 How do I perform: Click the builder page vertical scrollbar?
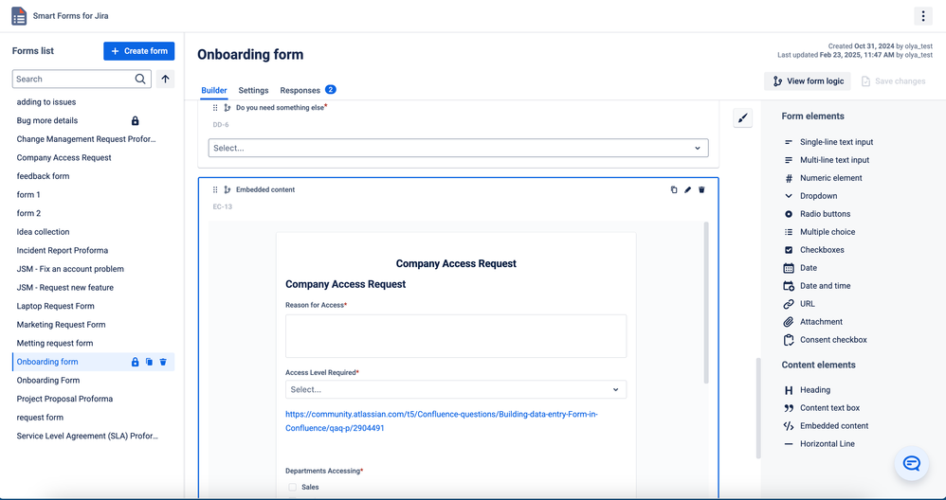[x=758, y=408]
